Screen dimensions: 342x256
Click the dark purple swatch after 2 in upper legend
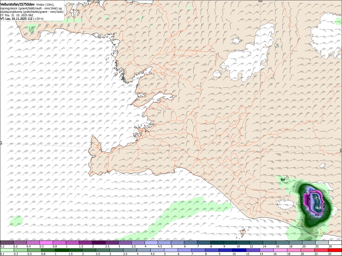99,242
